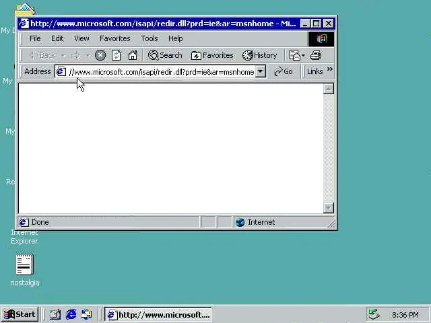
Task: Maximize the Internet Explorer window
Action: pyautogui.click(x=316, y=24)
